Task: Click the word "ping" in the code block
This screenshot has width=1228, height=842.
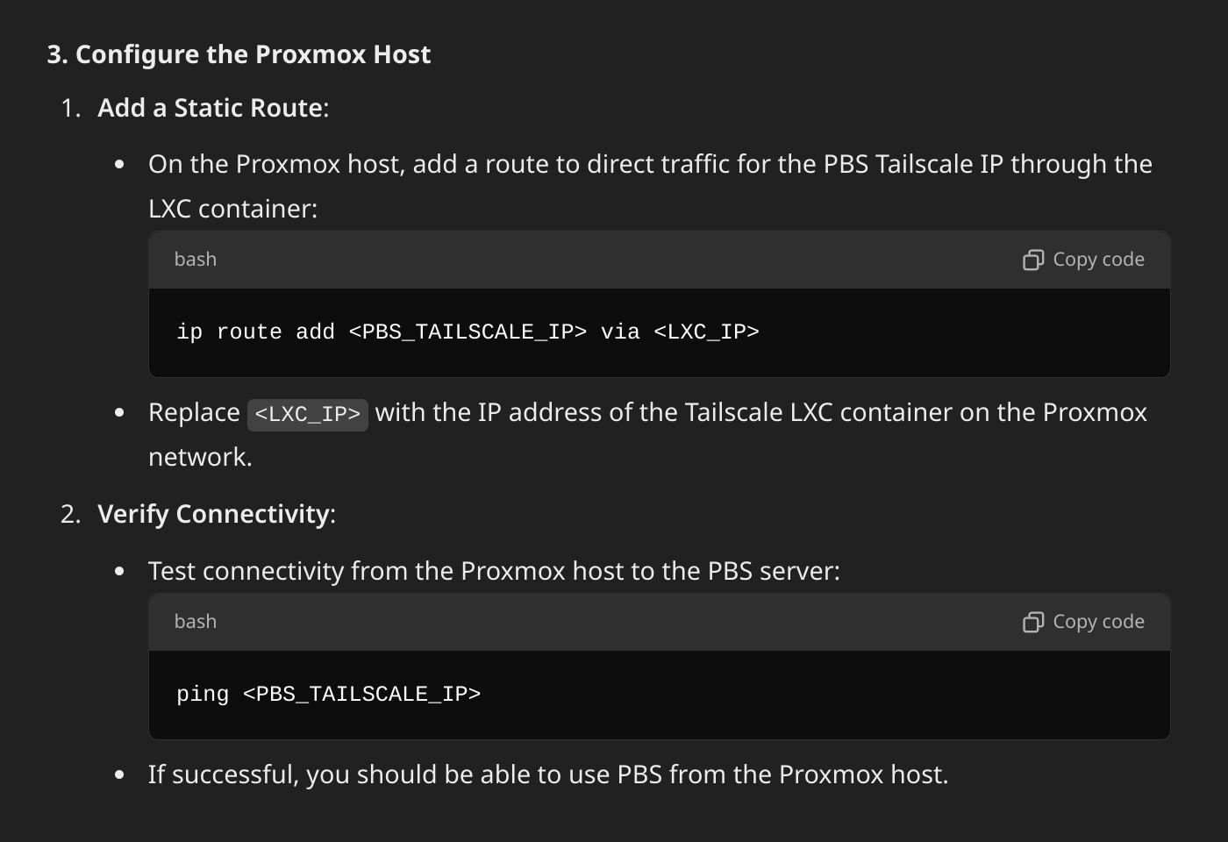Action: [203, 695]
